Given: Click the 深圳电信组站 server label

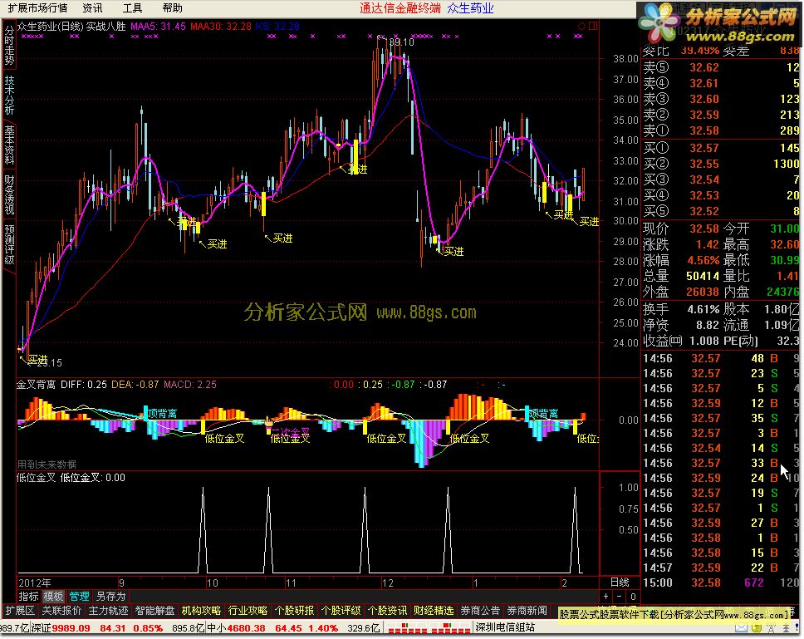Looking at the screenshot, I should click(x=505, y=627).
